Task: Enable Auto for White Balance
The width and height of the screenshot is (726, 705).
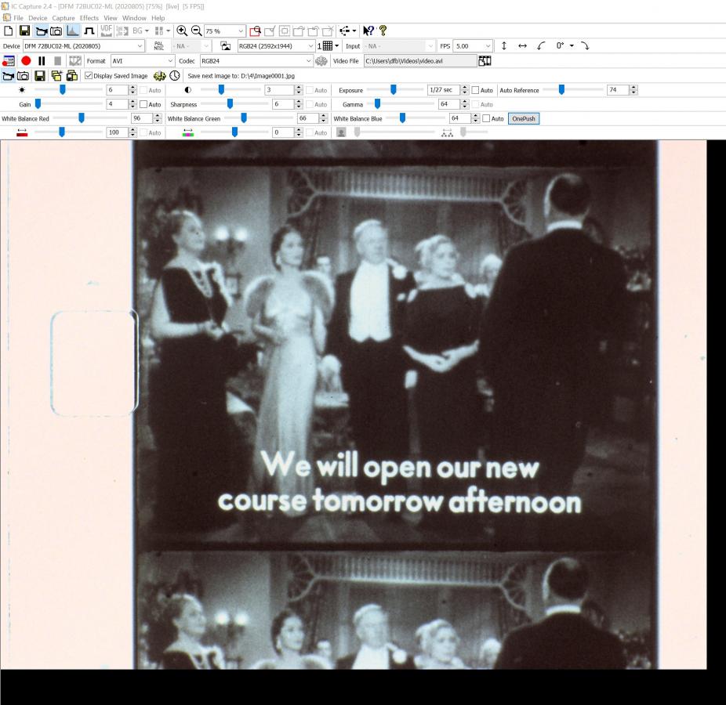Action: pyautogui.click(x=486, y=118)
